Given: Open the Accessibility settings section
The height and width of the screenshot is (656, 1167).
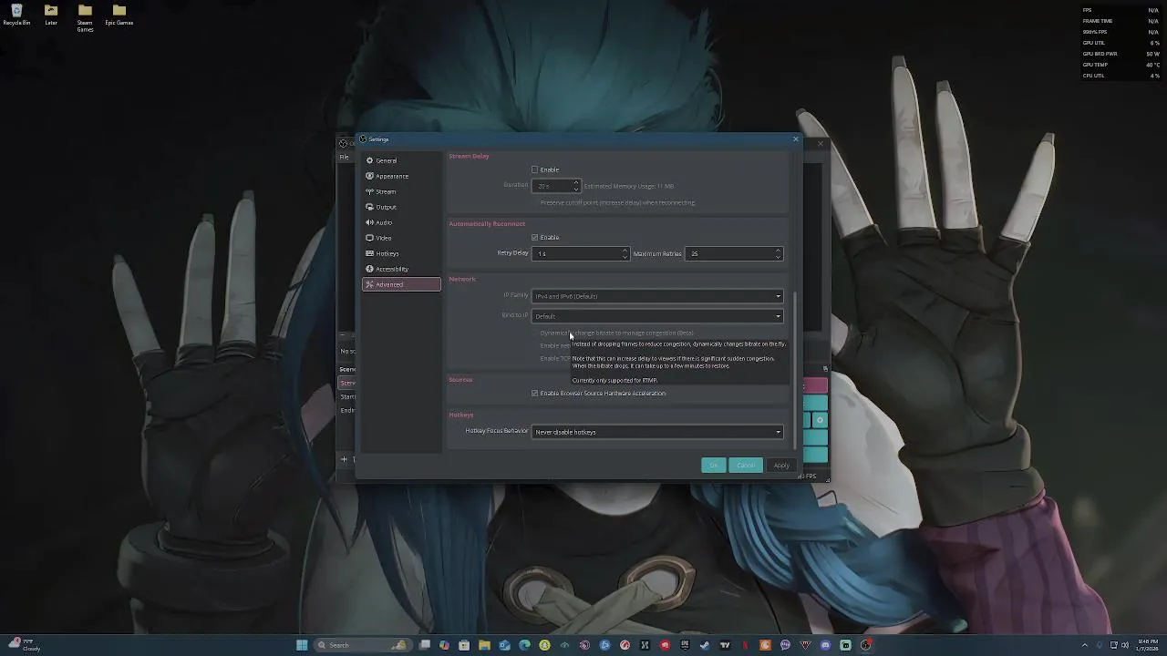Looking at the screenshot, I should tap(401, 269).
